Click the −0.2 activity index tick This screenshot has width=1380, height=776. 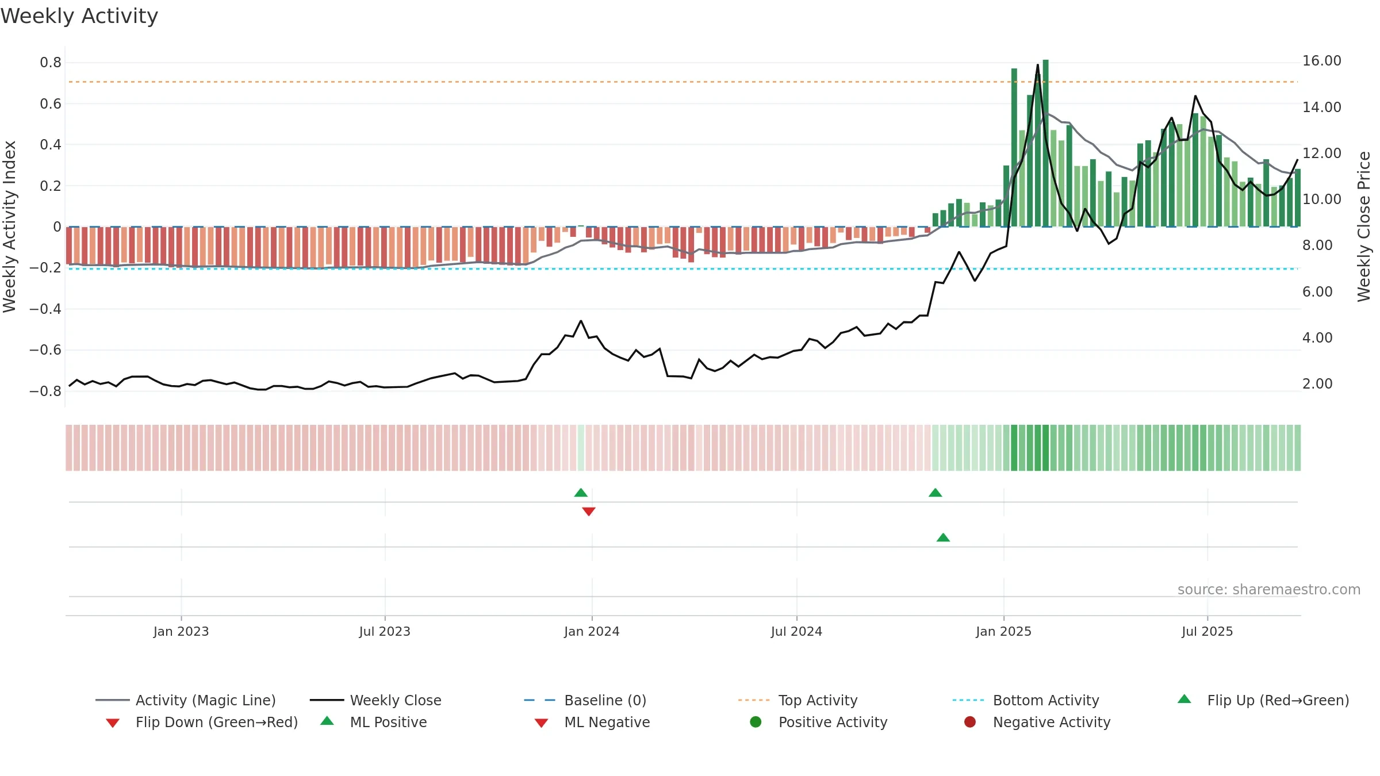[x=45, y=268]
